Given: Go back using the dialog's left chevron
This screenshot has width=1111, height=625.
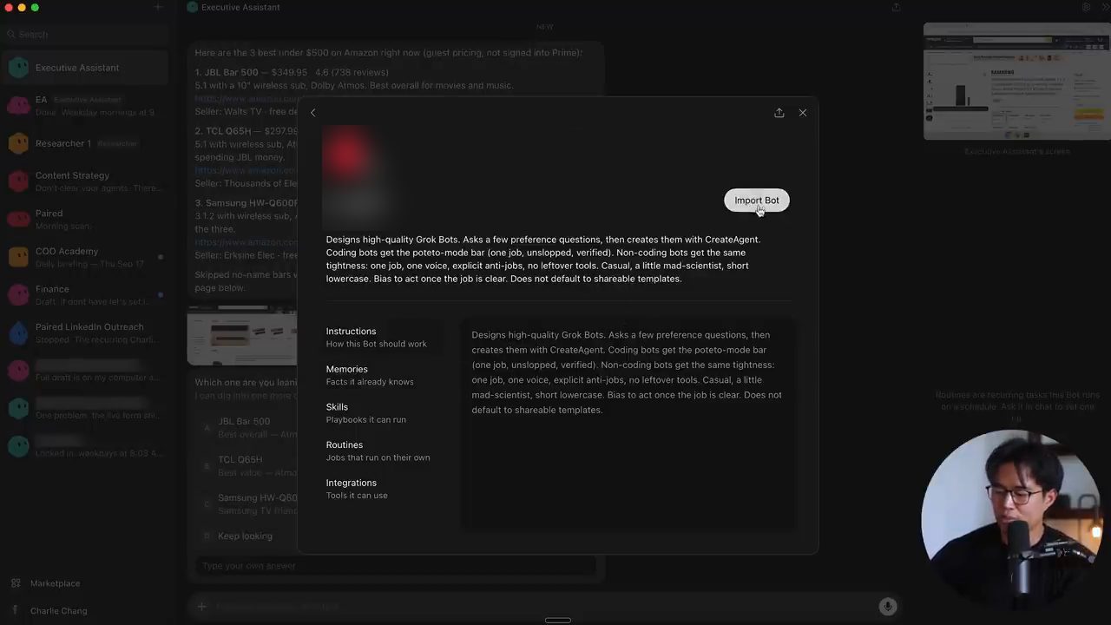Looking at the screenshot, I should point(313,113).
